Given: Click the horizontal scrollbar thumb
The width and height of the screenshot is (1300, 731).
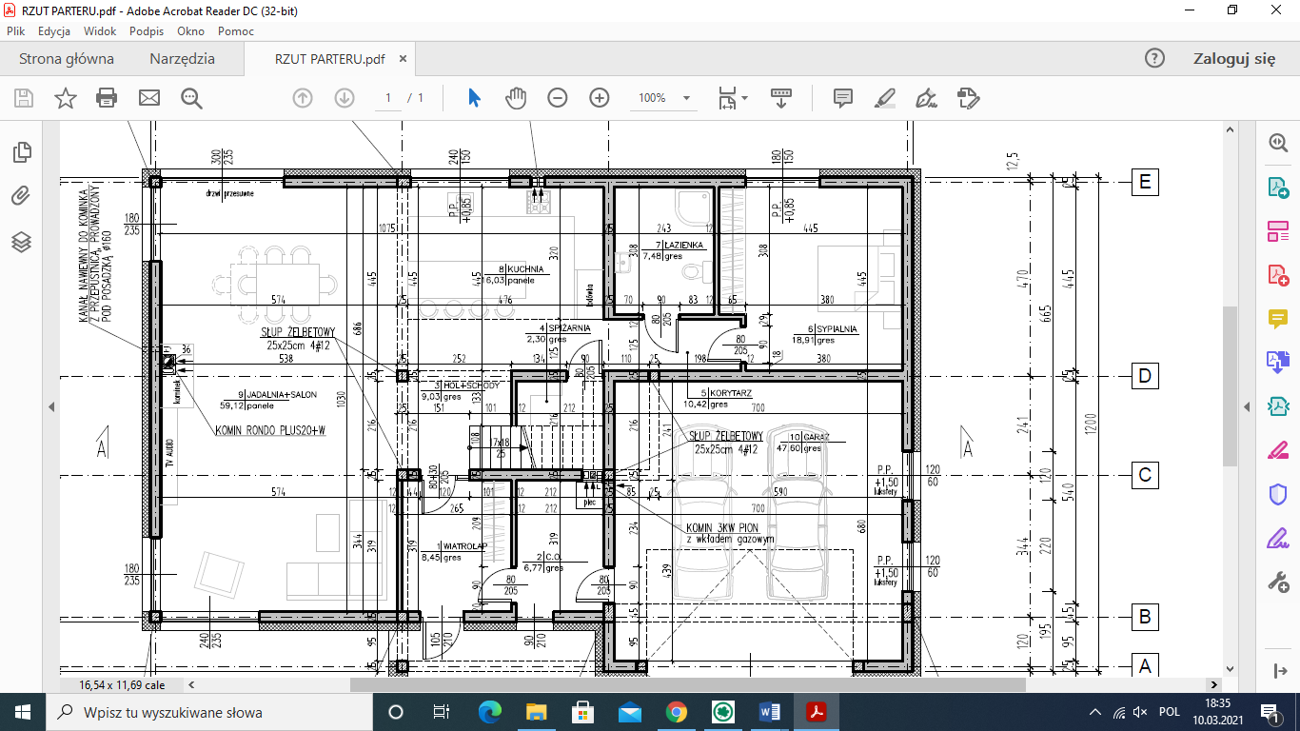Looking at the screenshot, I should (x=687, y=684).
